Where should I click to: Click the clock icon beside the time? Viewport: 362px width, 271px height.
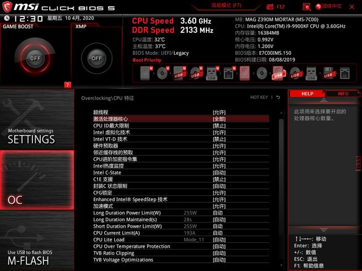[x=7, y=18]
